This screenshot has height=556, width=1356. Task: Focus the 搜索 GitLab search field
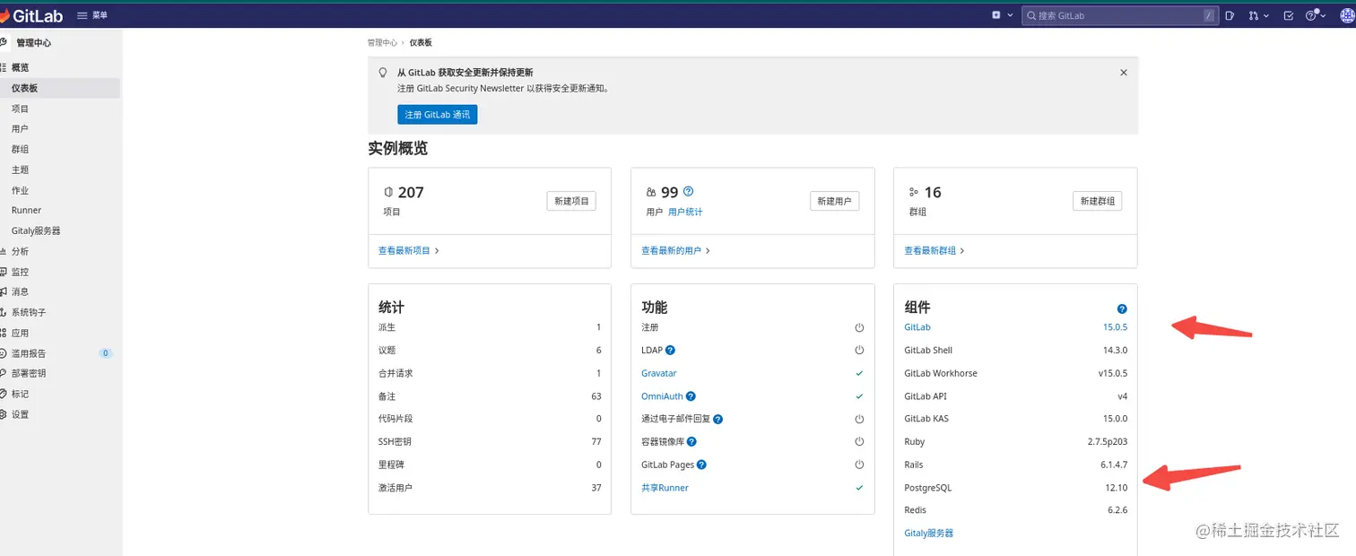tap(1120, 15)
